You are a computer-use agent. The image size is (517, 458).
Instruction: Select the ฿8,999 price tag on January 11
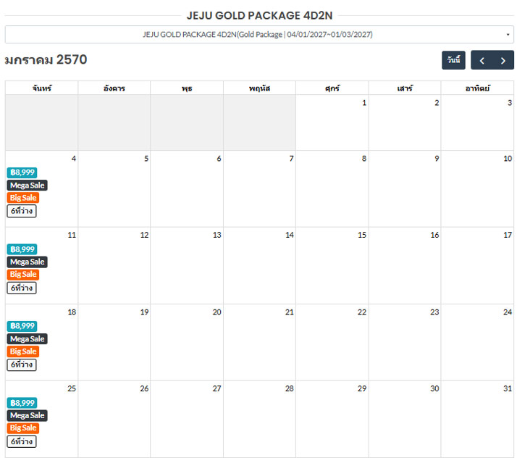(x=22, y=249)
